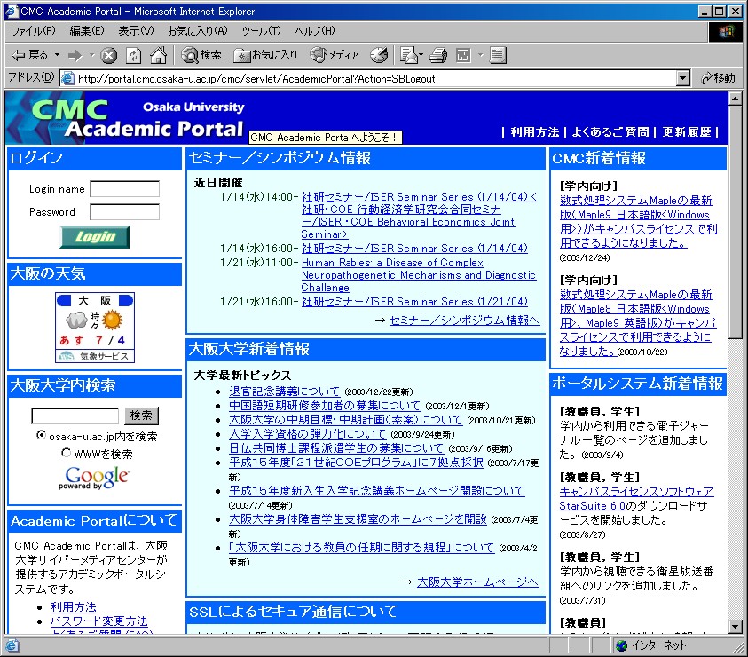Click the Refresh page icon
The image size is (748, 657).
(133, 56)
